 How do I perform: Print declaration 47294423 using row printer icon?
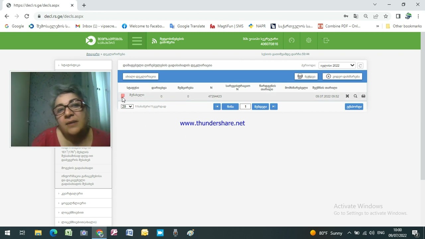click(363, 96)
